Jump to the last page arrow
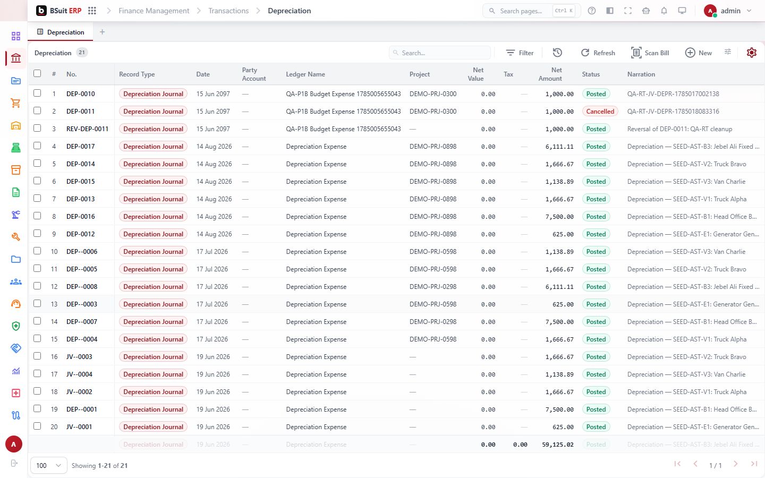This screenshot has height=478, width=765. 754,464
